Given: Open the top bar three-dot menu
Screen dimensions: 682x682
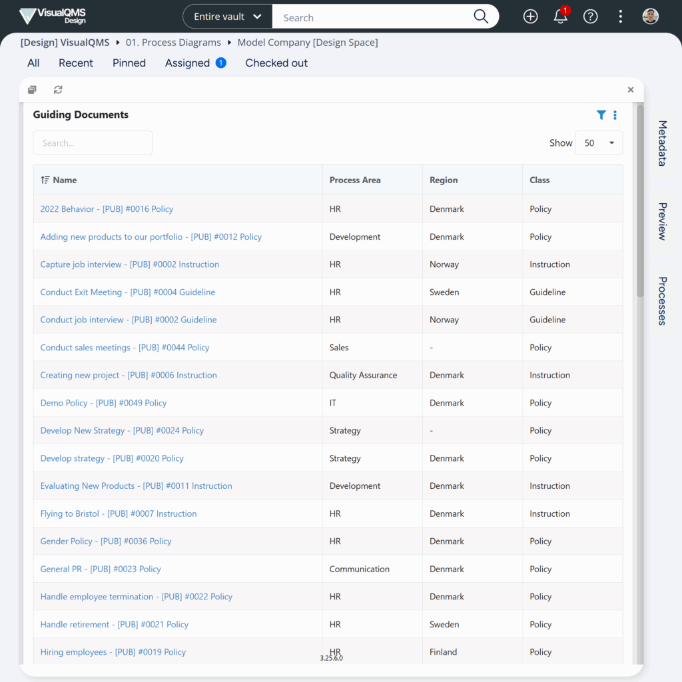Looking at the screenshot, I should 620,17.
